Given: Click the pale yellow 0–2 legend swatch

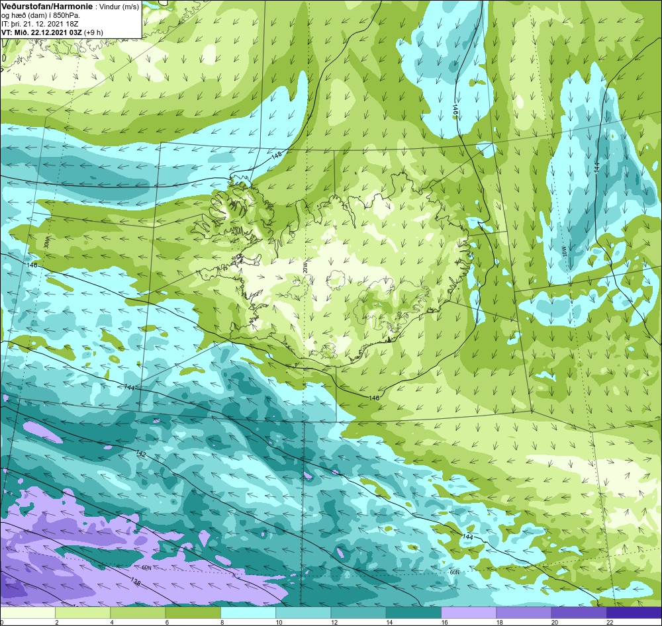Looking at the screenshot, I should pyautogui.click(x=28, y=612).
